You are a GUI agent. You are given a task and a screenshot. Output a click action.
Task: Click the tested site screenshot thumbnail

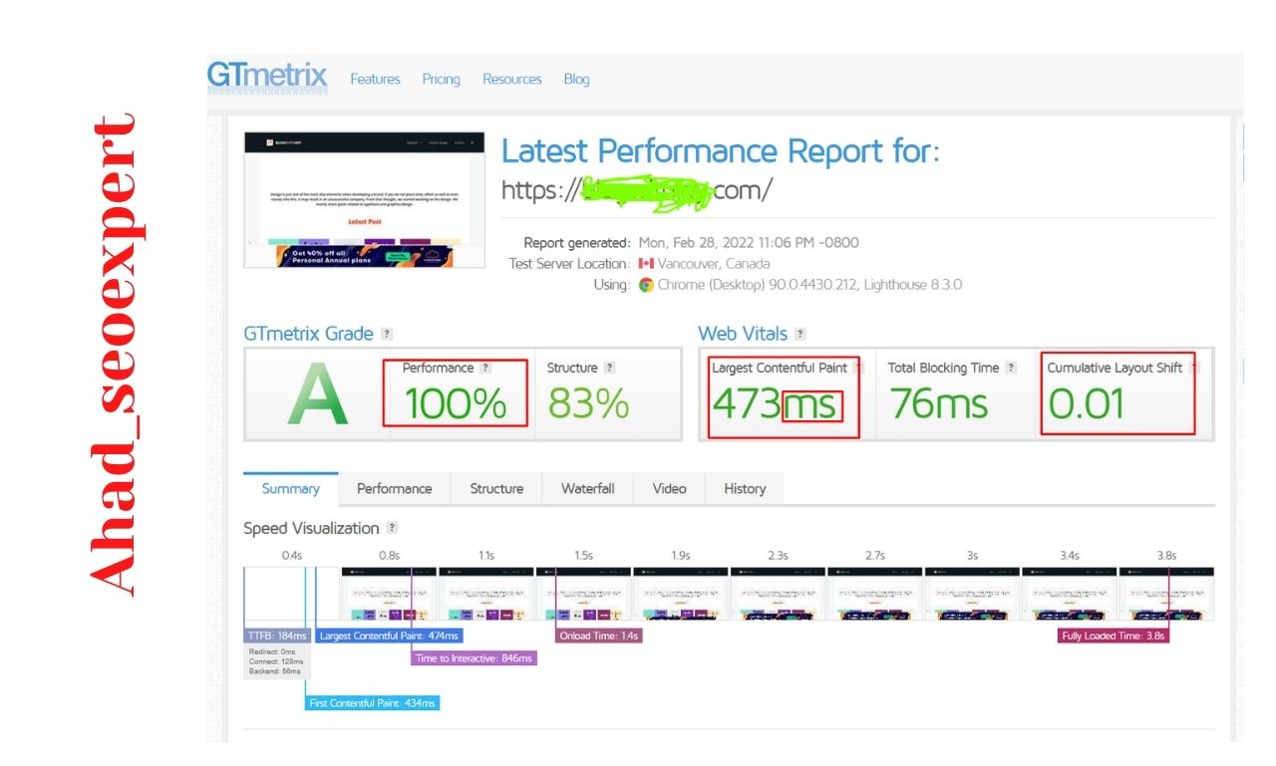[x=364, y=199]
